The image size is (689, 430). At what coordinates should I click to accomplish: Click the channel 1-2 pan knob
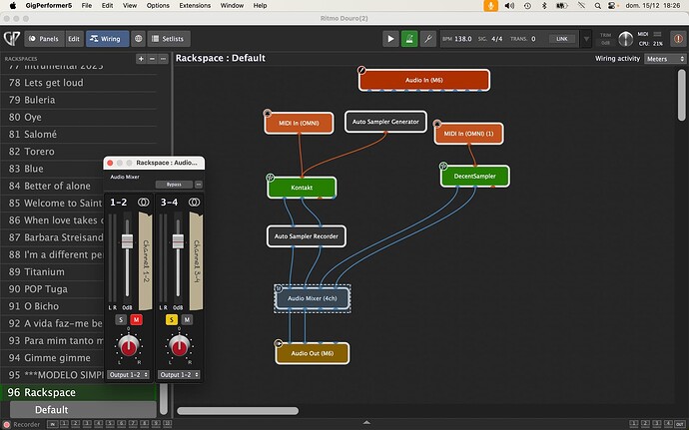[x=128, y=347]
